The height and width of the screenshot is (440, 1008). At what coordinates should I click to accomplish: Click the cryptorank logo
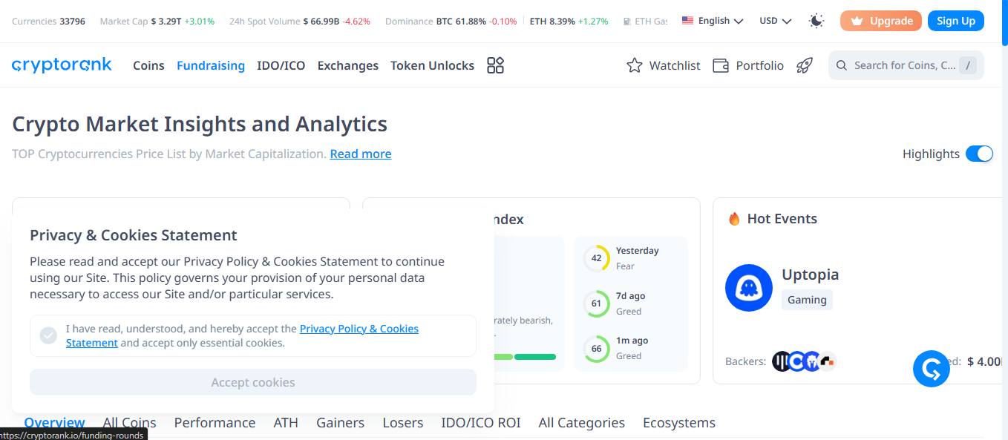[x=62, y=65]
